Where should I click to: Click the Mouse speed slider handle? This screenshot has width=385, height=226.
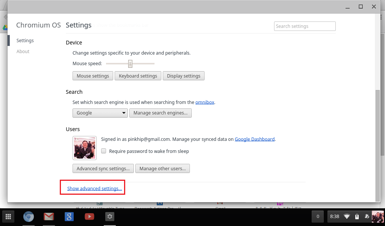[130, 64]
